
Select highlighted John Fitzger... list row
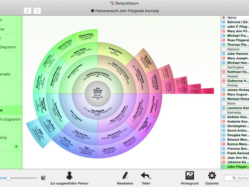pos(235,167)
